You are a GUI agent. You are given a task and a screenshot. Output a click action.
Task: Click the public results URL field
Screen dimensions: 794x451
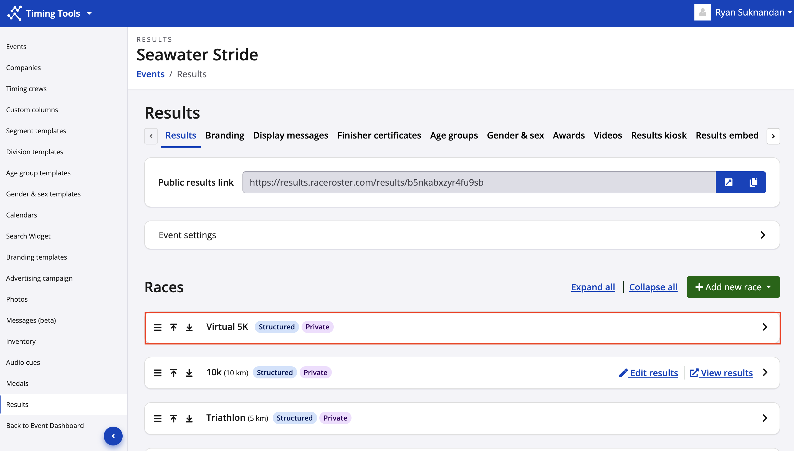(479, 182)
